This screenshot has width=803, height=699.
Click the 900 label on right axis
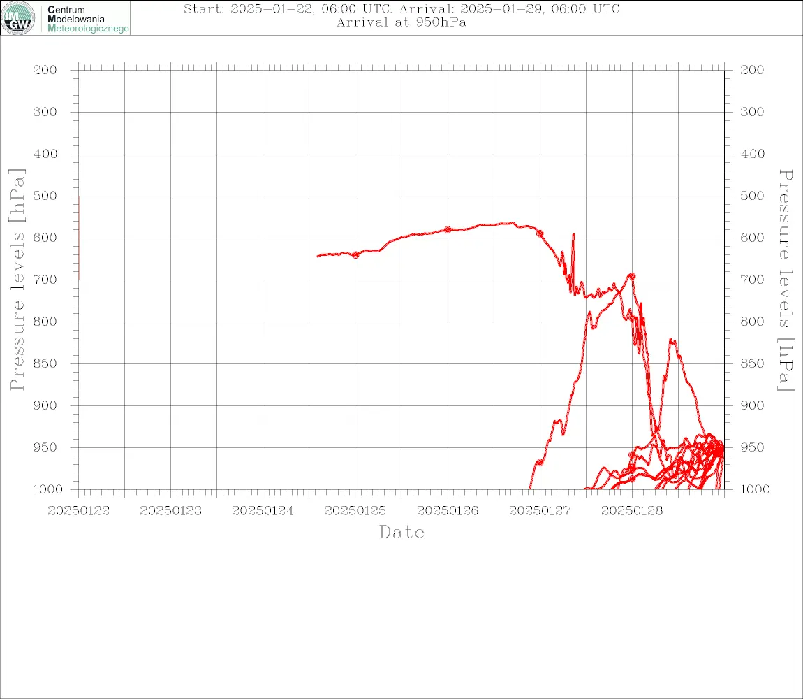(x=752, y=405)
